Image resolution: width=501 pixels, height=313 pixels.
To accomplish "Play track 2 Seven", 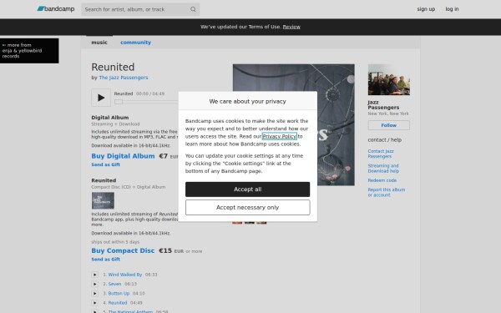I will pos(95,284).
